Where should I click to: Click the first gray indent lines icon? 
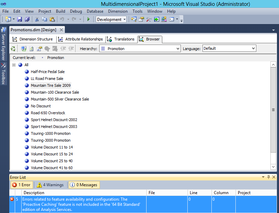(63, 49)
